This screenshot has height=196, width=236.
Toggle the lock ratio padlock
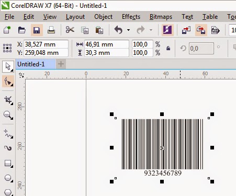pyautogui.click(x=168, y=48)
